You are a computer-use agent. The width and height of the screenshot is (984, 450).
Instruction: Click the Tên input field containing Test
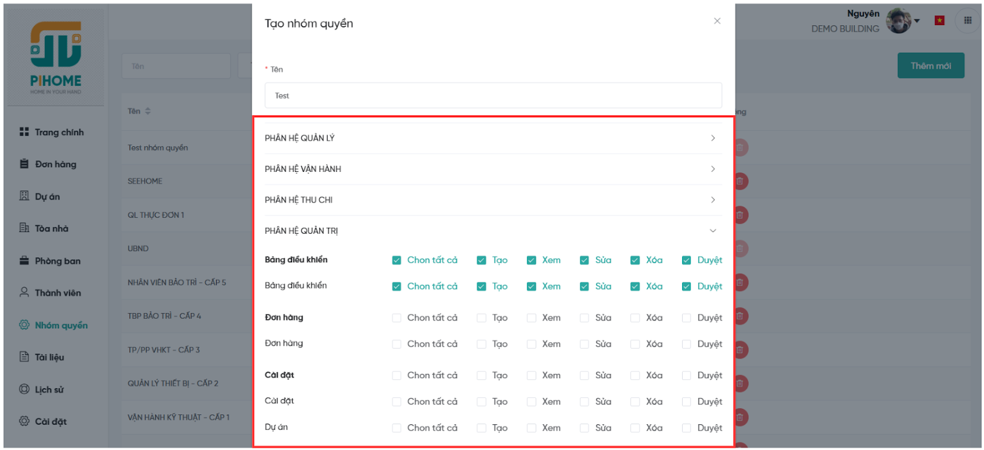tap(493, 96)
